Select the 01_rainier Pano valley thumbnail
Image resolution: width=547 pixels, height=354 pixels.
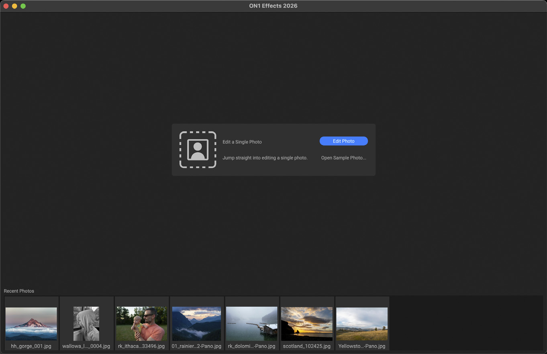tap(196, 324)
